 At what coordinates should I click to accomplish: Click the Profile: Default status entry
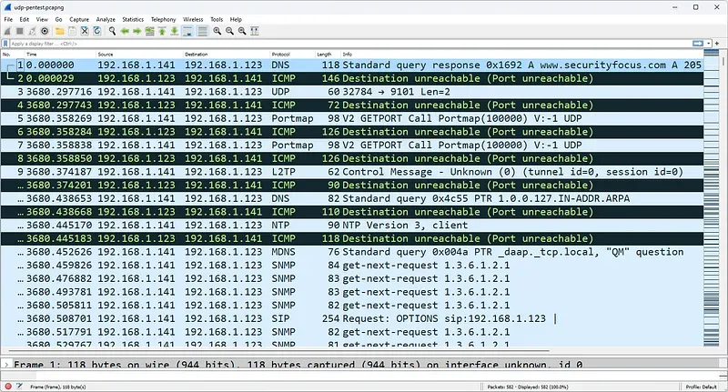click(701, 387)
